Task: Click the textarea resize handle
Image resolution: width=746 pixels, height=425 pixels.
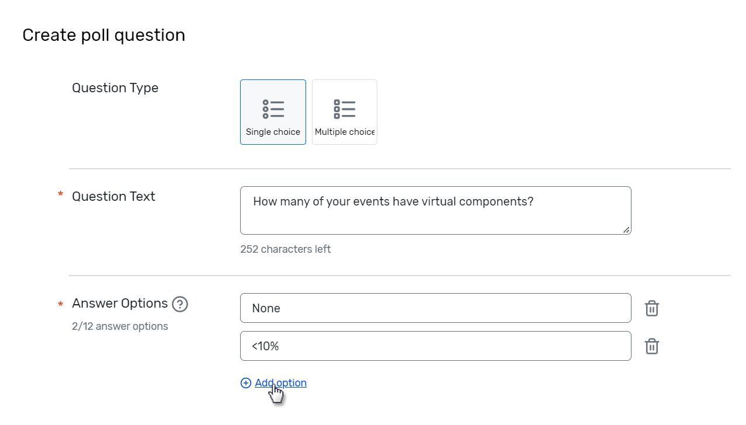Action: click(627, 231)
